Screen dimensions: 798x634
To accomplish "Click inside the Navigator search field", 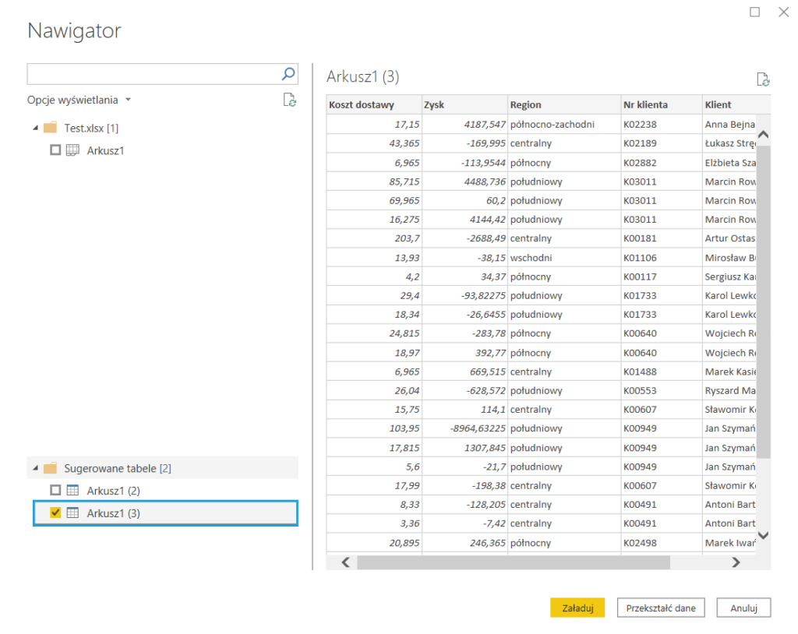I will tap(153, 74).
